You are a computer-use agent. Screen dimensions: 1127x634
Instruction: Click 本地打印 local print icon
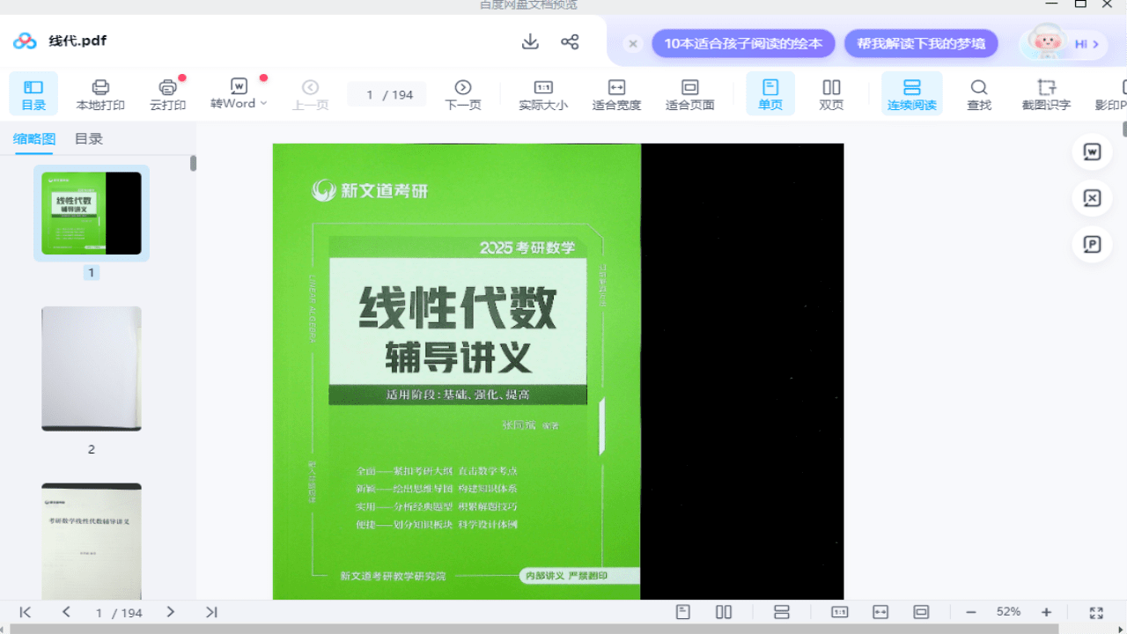(x=100, y=94)
